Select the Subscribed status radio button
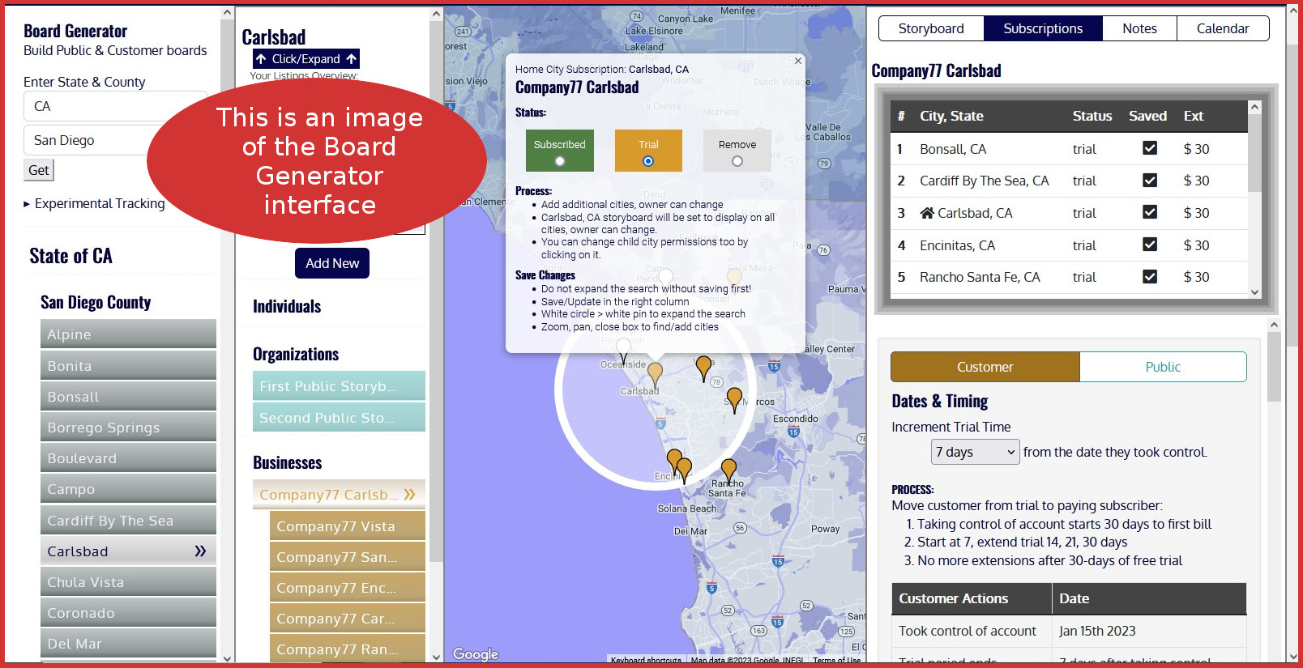 click(559, 161)
